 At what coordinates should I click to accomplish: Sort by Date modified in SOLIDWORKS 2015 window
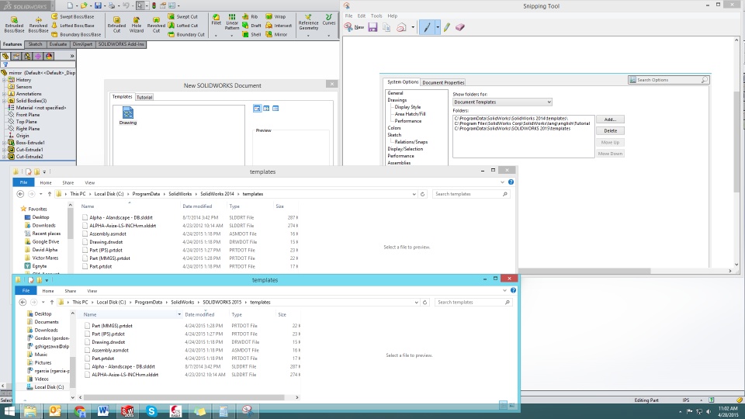(x=199, y=314)
